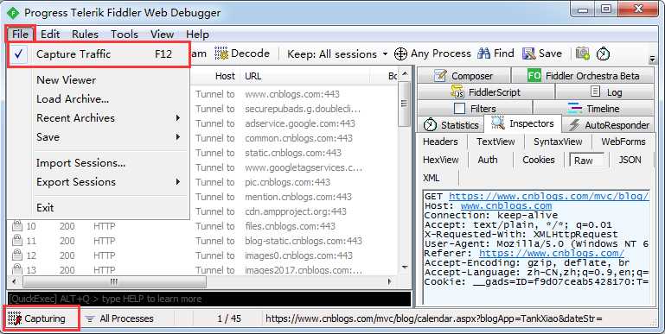The width and height of the screenshot is (665, 334).
Task: Click the session list horizontal scrollbar thumb
Action: 114,282
